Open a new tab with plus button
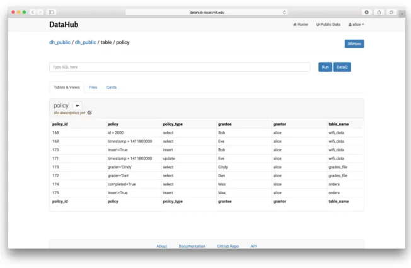The image size is (411, 268). click(402, 13)
